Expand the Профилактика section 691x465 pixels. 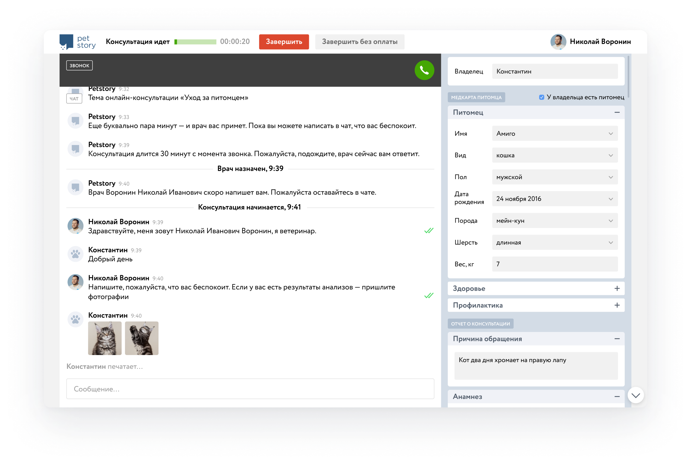[x=617, y=305]
